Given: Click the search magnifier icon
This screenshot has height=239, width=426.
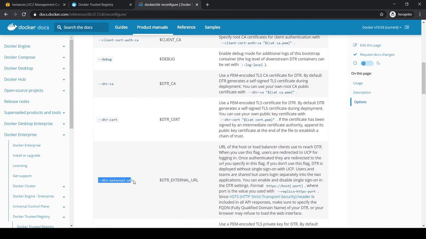Looking at the screenshot, I should (59, 27).
